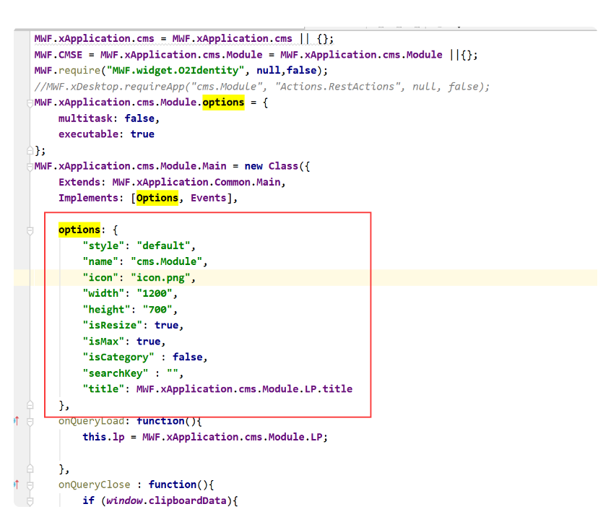Collapse the onQueryClose function body
Image resolution: width=611 pixels, height=530 pixels.
point(30,485)
